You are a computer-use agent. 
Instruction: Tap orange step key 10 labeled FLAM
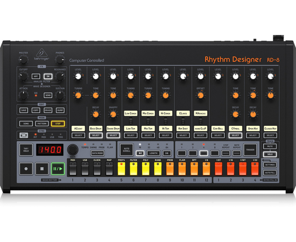coord(182,169)
